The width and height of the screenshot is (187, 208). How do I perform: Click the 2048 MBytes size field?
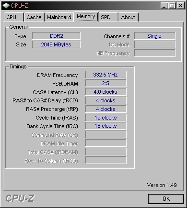pyautogui.click(x=56, y=44)
